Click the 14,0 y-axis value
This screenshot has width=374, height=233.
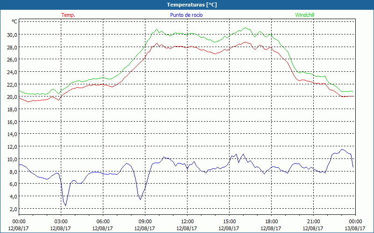click(12, 134)
